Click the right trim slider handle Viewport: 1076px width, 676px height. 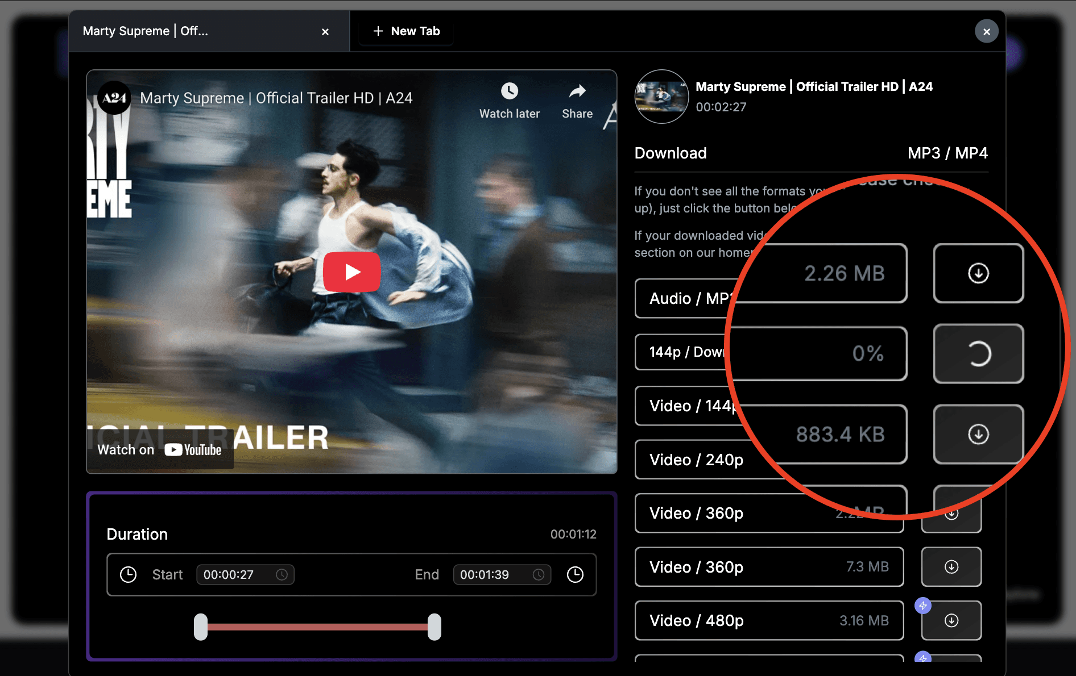pos(434,627)
